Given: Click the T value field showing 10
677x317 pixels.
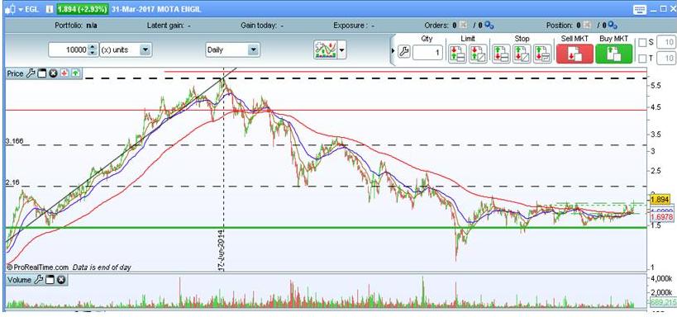Looking at the screenshot, I should tap(666, 58).
